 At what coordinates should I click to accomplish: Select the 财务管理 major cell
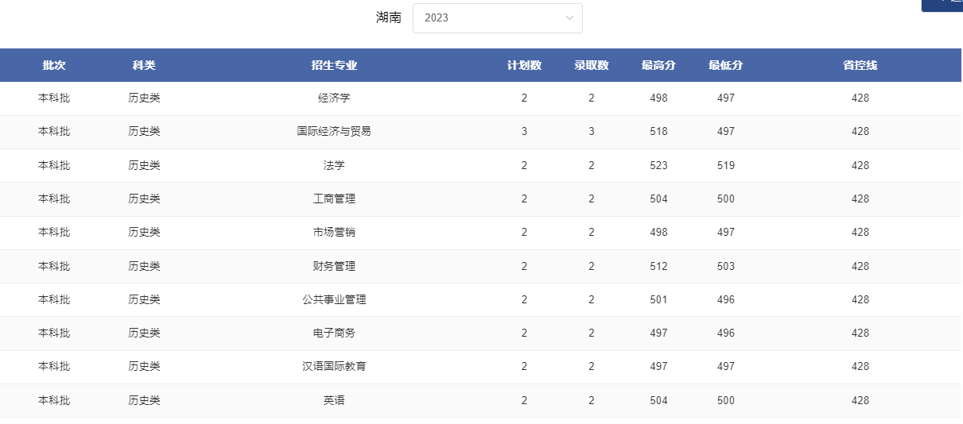click(x=334, y=266)
